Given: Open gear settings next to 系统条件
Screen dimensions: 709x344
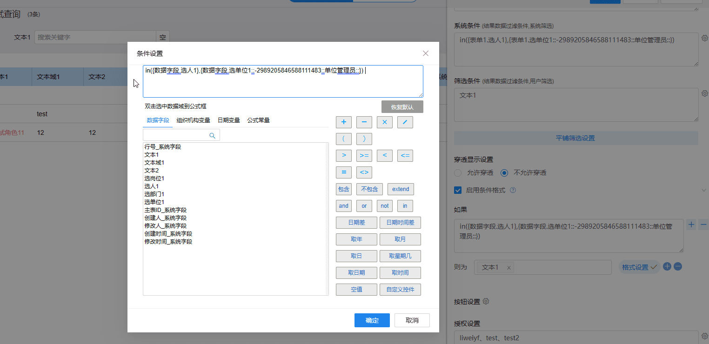Looking at the screenshot, I should pyautogui.click(x=704, y=38).
